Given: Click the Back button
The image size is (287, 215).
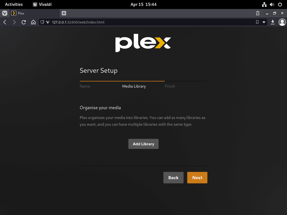Looking at the screenshot, I should tap(173, 177).
